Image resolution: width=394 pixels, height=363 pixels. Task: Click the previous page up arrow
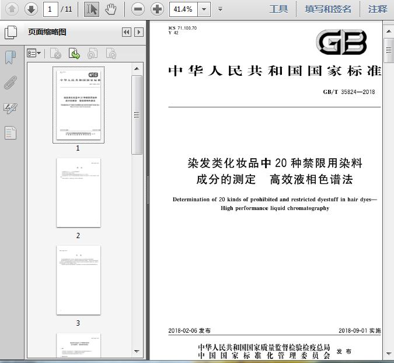[12, 9]
